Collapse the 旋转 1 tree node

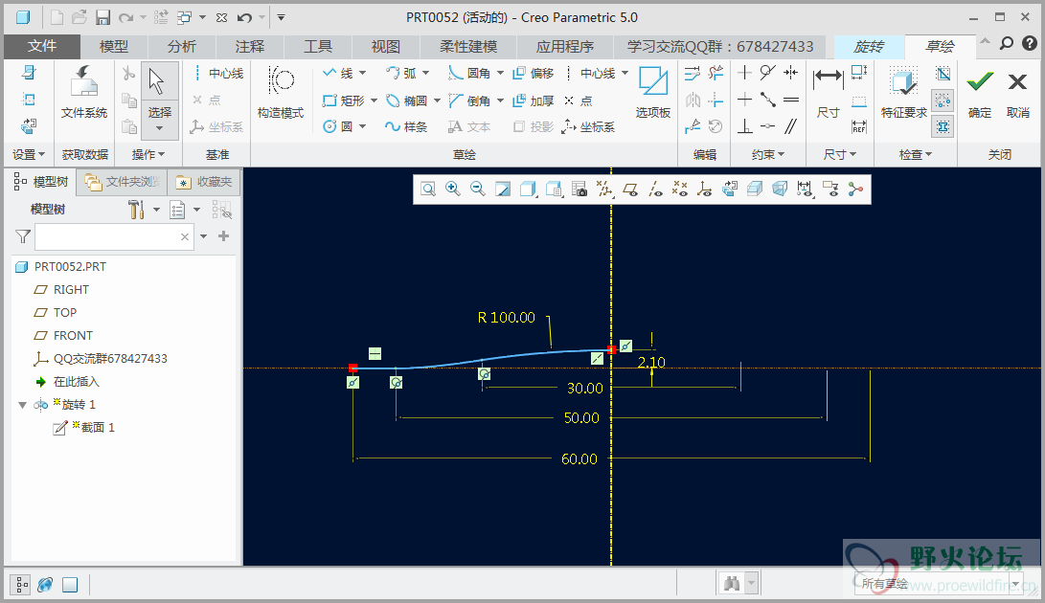tap(23, 405)
